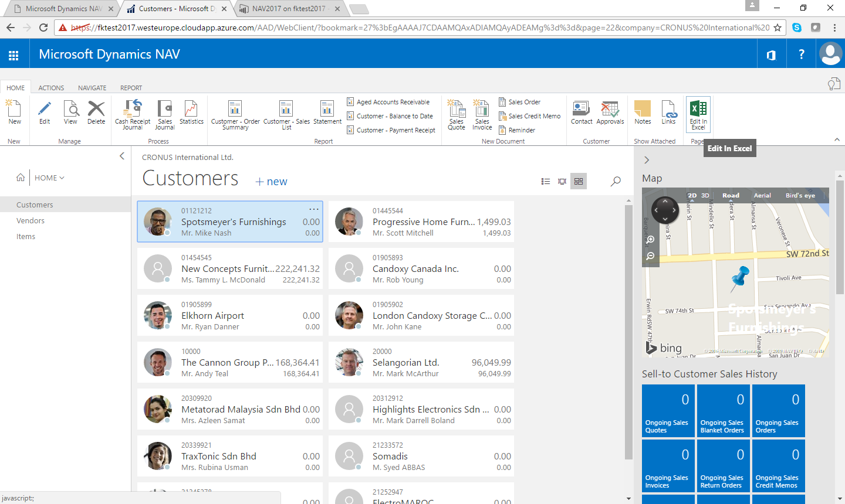Open the Statistics ribbon icon
This screenshot has width=845, height=504.
click(x=191, y=113)
